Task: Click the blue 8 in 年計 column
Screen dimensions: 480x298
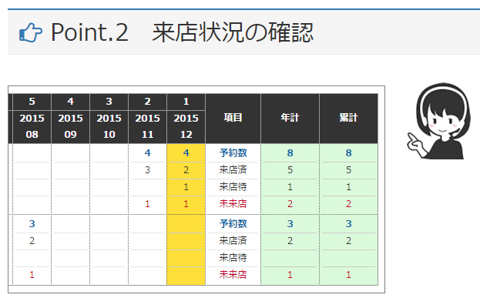Action: pyautogui.click(x=290, y=152)
